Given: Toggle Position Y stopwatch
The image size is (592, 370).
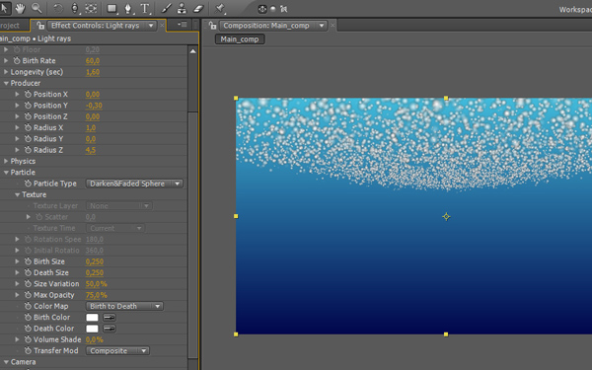Looking at the screenshot, I should pos(28,106).
